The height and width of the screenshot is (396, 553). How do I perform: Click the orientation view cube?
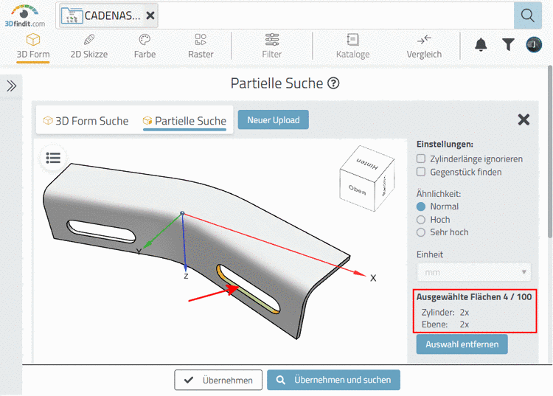366,178
